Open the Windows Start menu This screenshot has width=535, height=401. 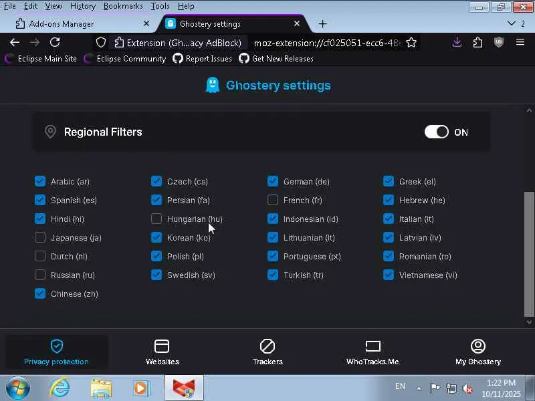coord(18,388)
